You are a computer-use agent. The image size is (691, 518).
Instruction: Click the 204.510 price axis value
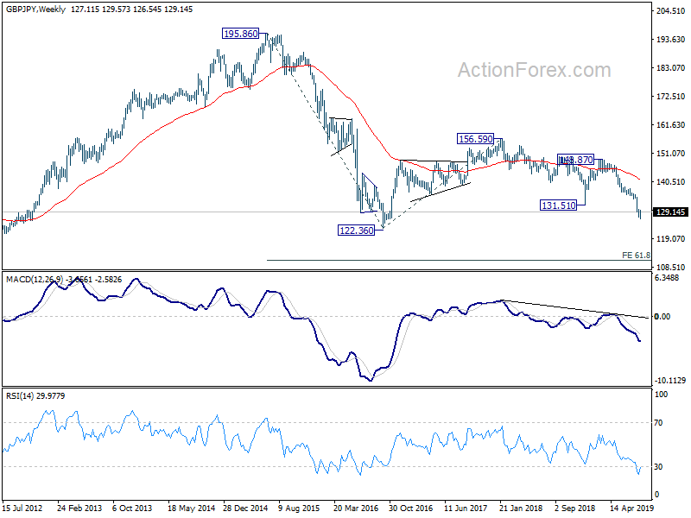point(670,11)
